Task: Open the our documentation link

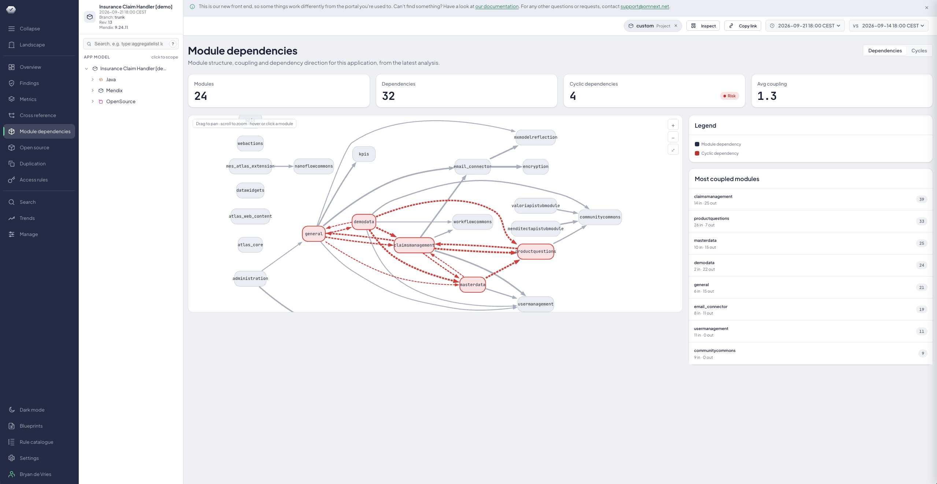Action: click(x=497, y=7)
